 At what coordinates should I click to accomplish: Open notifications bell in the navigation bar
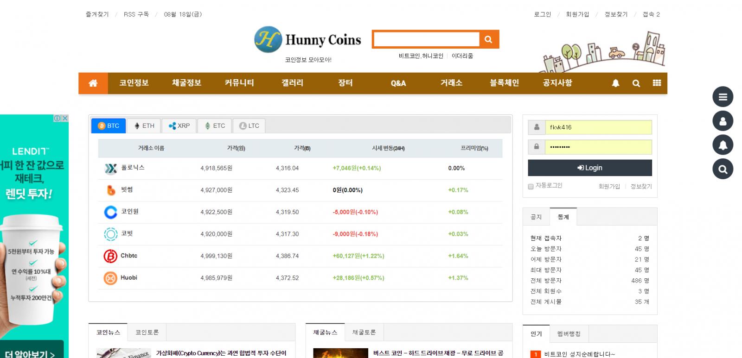[615, 83]
